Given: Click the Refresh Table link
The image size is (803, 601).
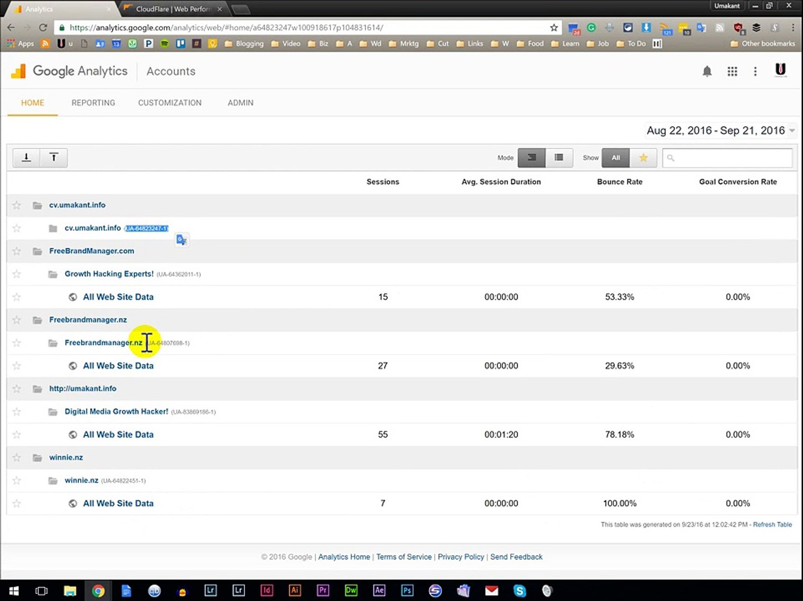Looking at the screenshot, I should 772,524.
